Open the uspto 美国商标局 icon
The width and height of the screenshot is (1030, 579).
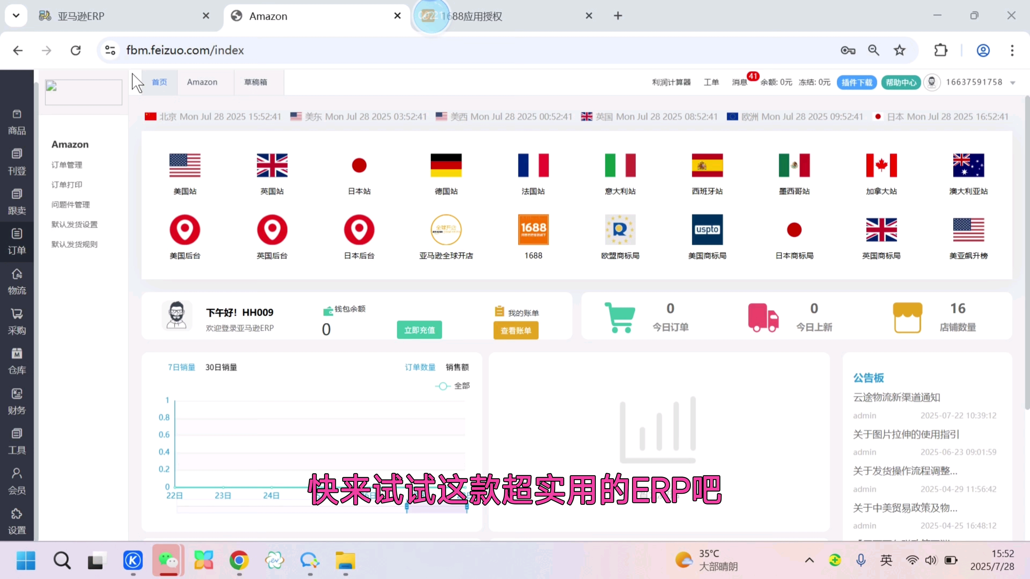[x=707, y=230]
